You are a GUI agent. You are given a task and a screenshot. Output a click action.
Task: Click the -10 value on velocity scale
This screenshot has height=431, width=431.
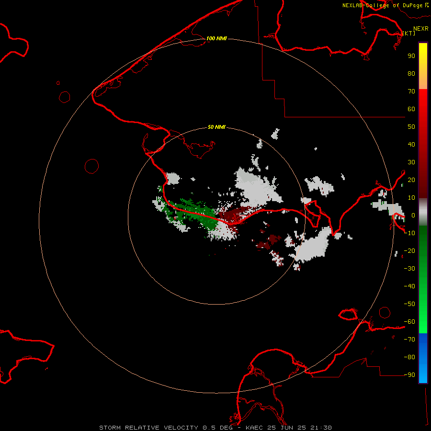click(x=409, y=233)
